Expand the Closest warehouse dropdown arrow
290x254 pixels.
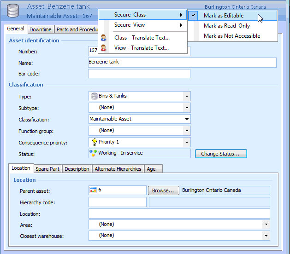click(266, 236)
